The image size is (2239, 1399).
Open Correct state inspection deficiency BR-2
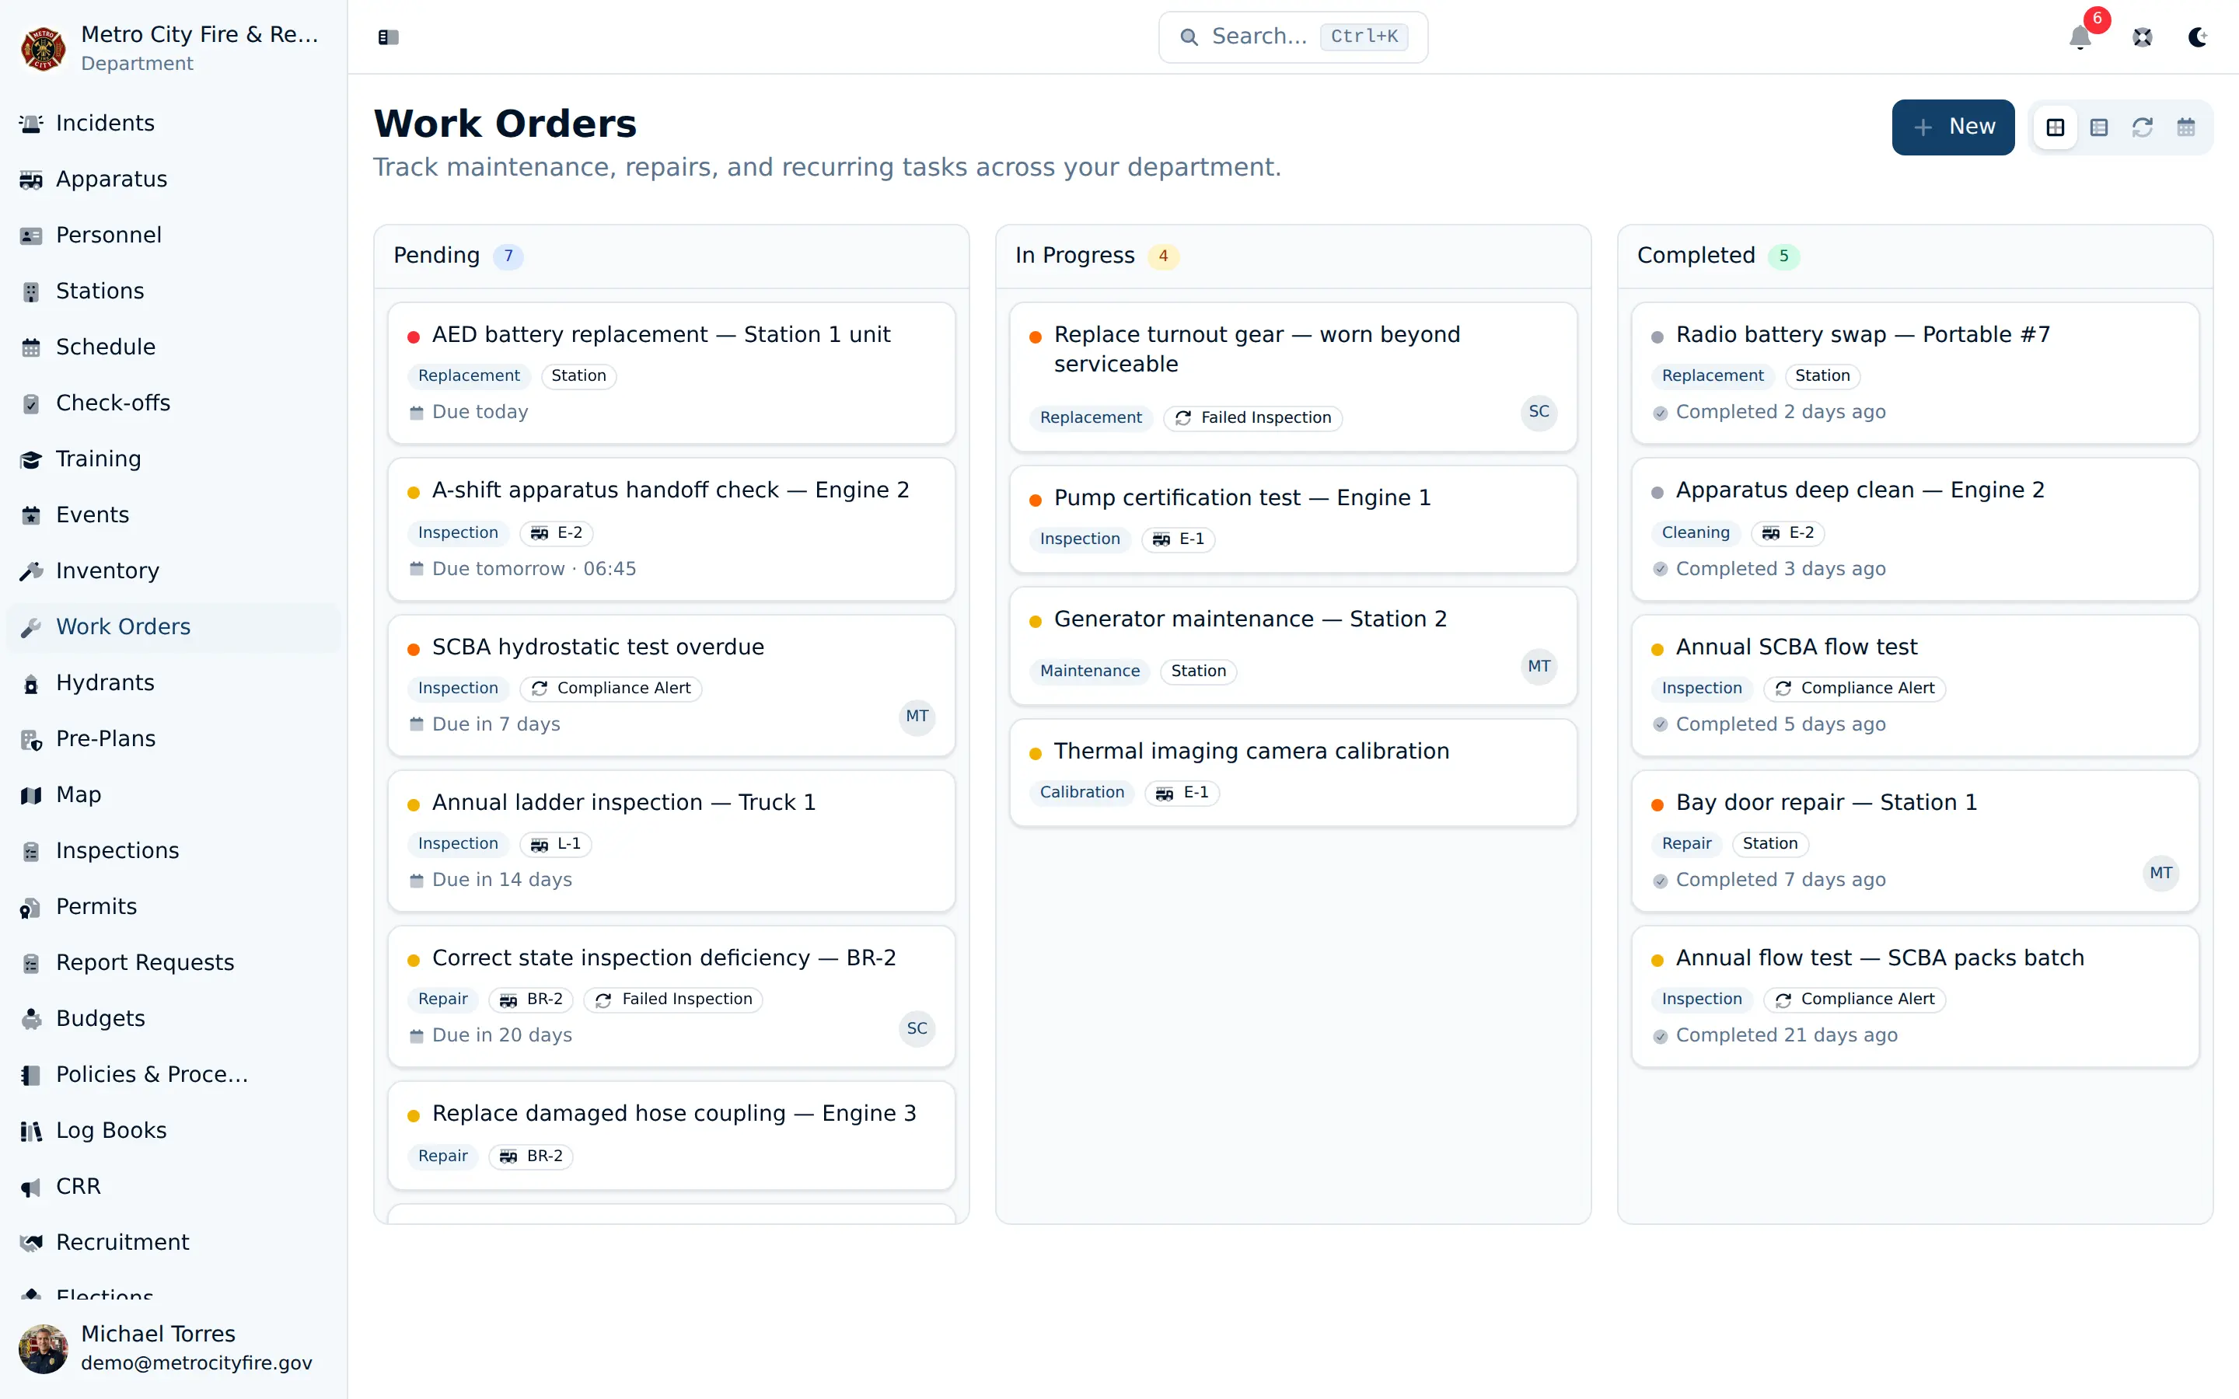click(x=671, y=996)
